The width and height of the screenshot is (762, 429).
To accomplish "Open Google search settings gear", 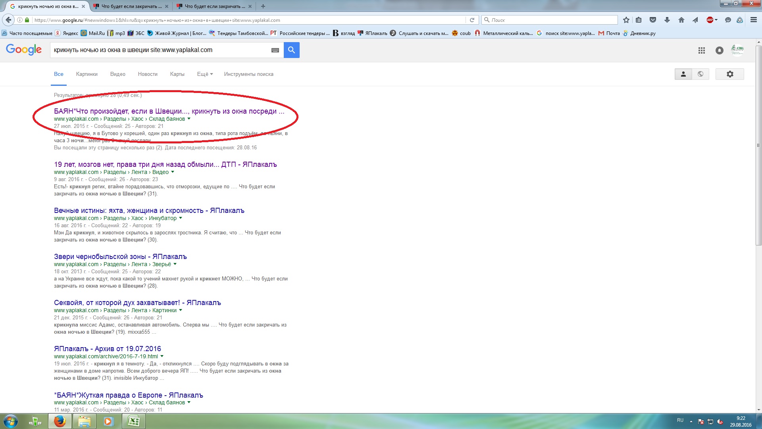I will tap(730, 74).
